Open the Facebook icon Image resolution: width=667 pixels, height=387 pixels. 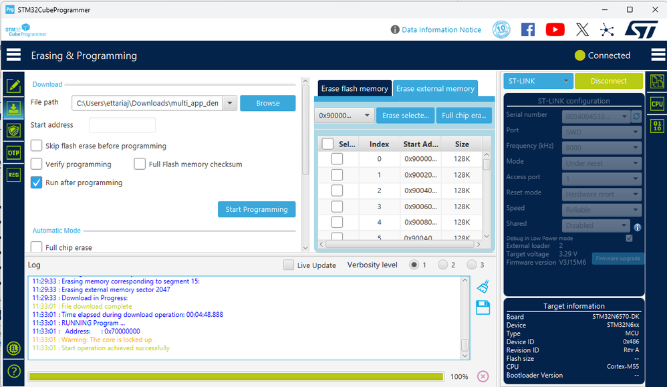[x=528, y=30]
